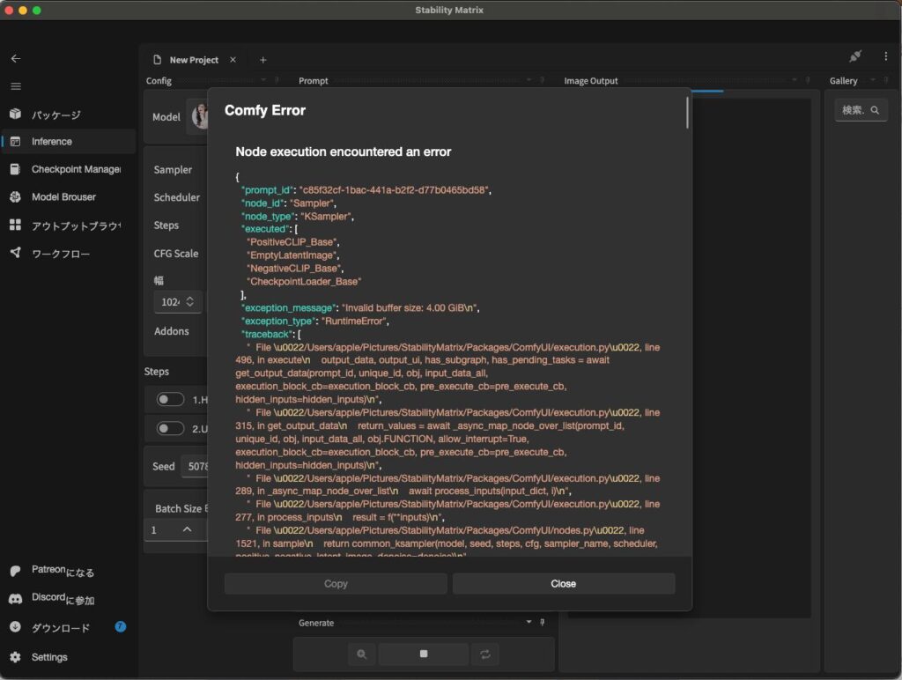902x680 pixels.
Task: Click the "Comfy Error" dialog title
Action: click(x=264, y=110)
